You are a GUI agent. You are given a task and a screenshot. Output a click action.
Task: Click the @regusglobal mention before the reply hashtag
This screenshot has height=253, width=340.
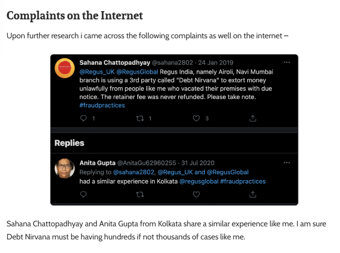[x=199, y=181]
